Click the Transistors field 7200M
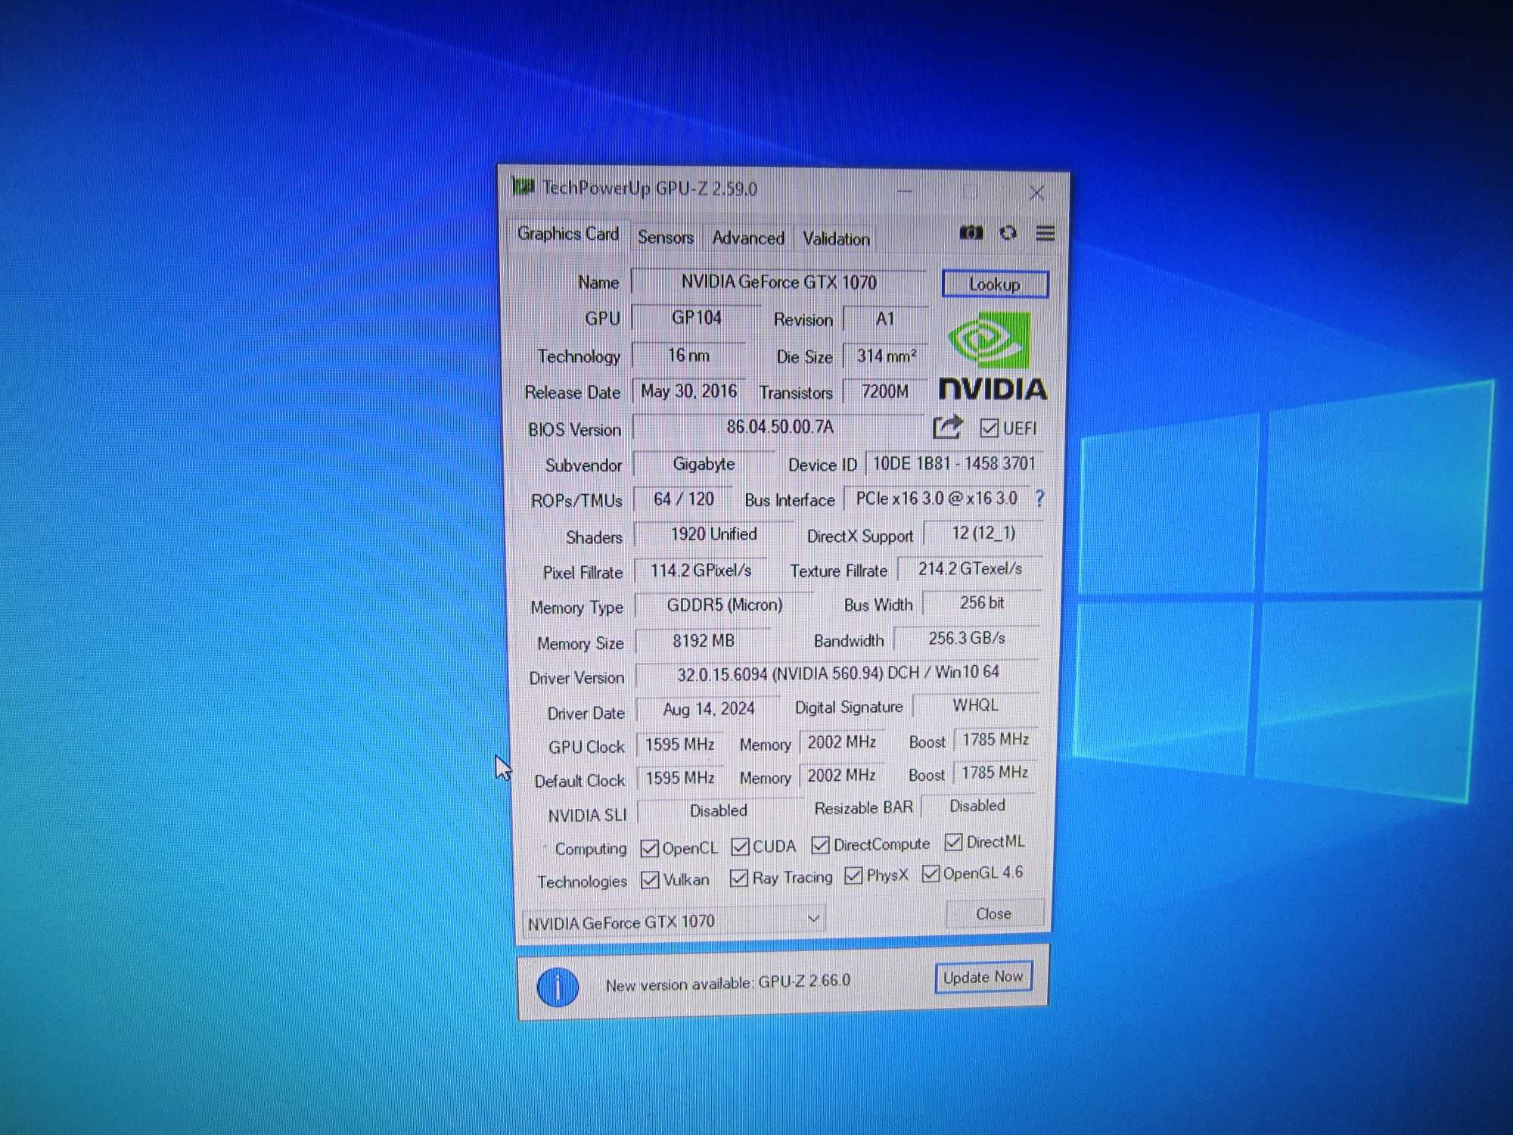This screenshot has width=1513, height=1135. pos(885,391)
